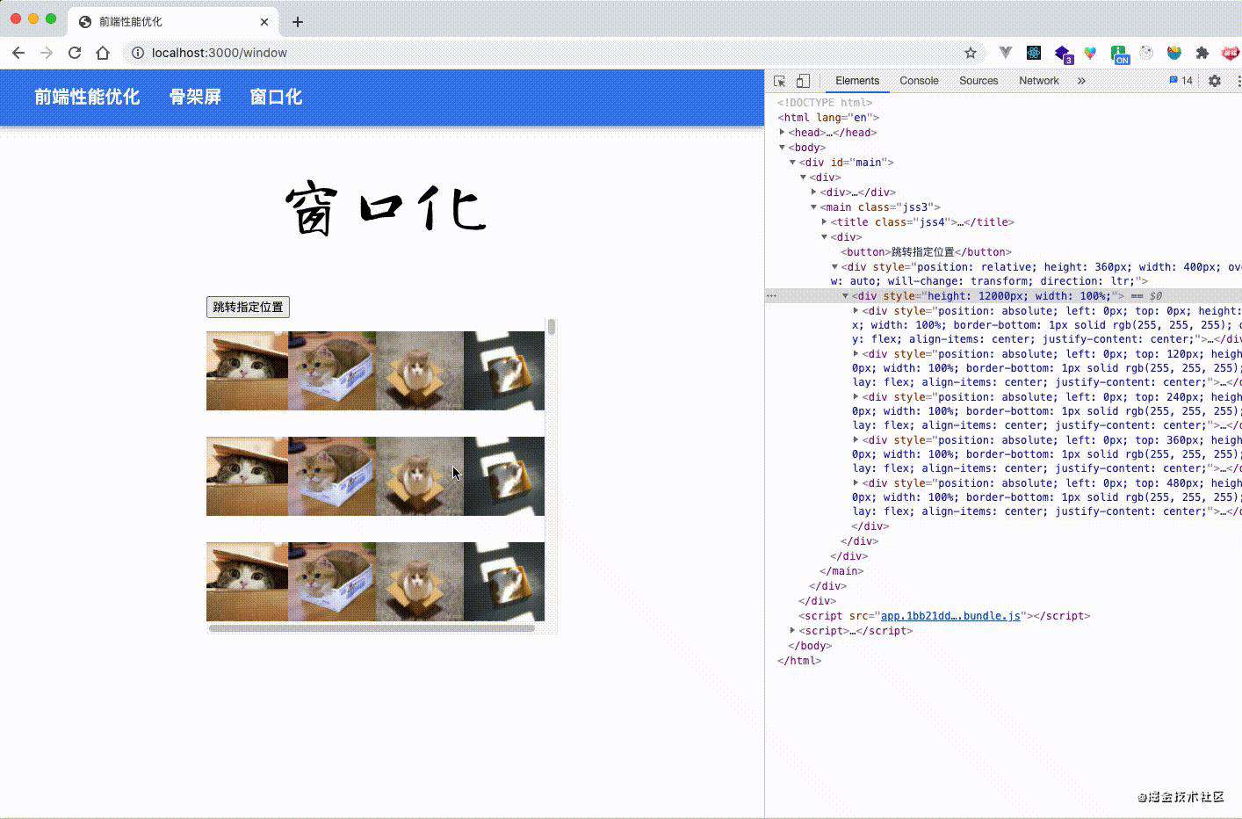Go back using the browser back arrow
Screen dimensions: 1242x819
pos(18,53)
